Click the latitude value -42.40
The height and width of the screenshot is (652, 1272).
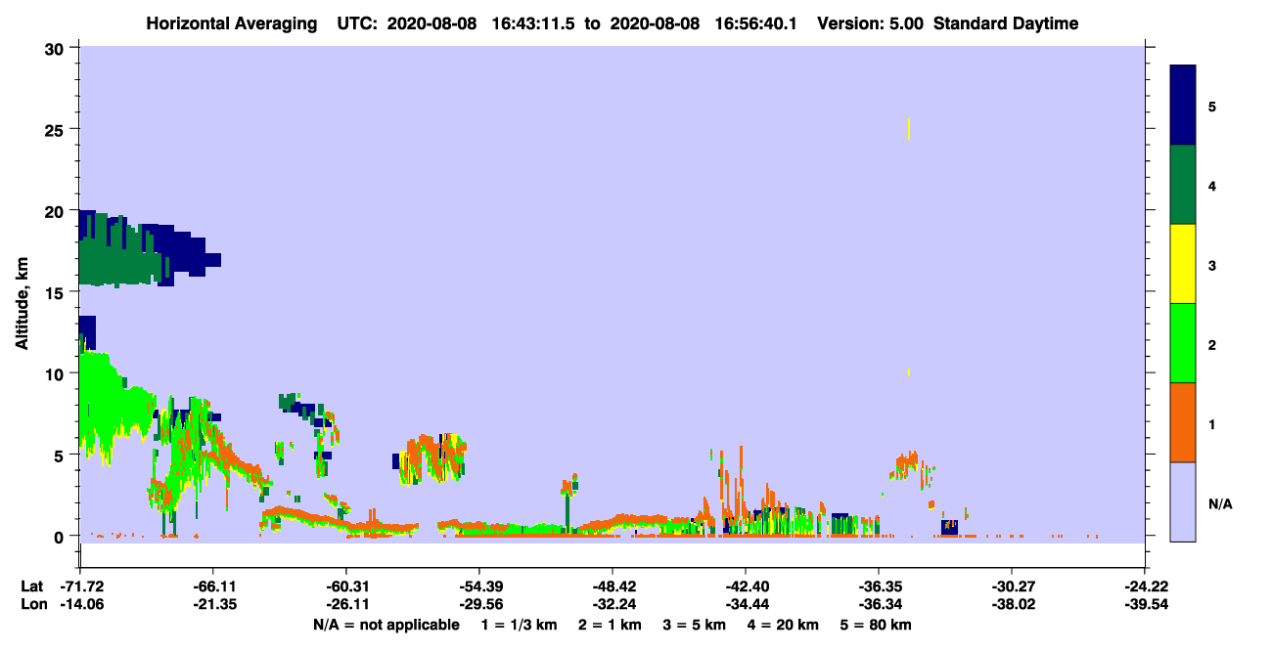coord(746,586)
